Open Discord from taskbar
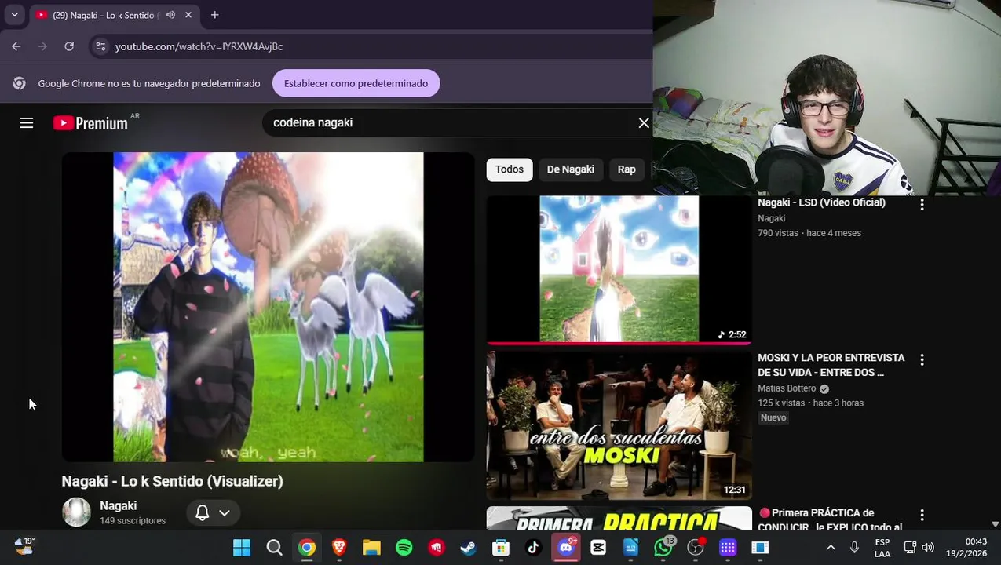Screen dimensions: 1001x565 tap(566, 547)
